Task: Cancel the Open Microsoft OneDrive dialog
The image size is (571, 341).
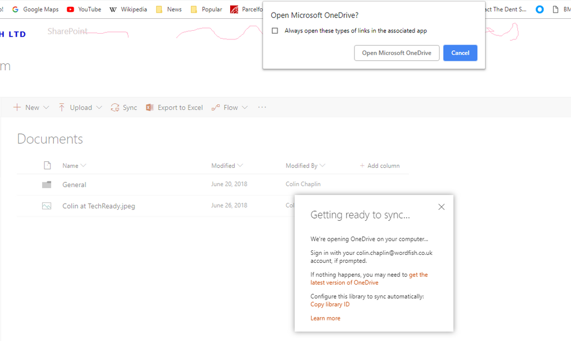Action: pos(460,53)
